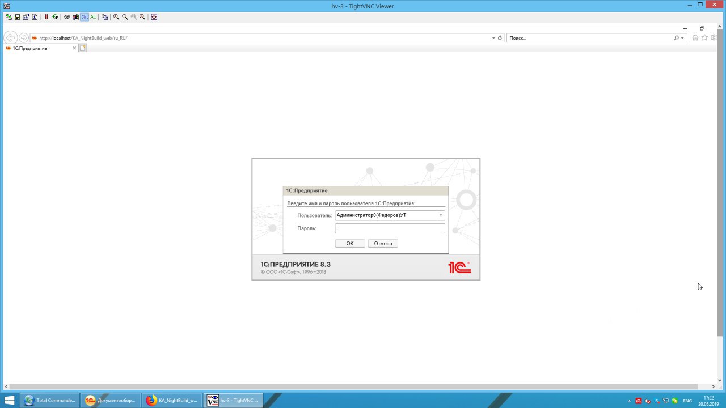Open browser settings gear icon
The image size is (726, 408).
714,38
